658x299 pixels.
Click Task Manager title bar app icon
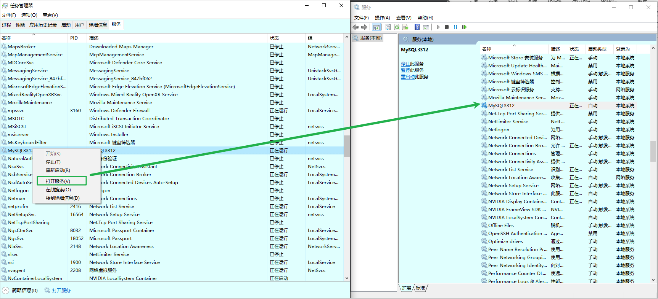(x=5, y=5)
